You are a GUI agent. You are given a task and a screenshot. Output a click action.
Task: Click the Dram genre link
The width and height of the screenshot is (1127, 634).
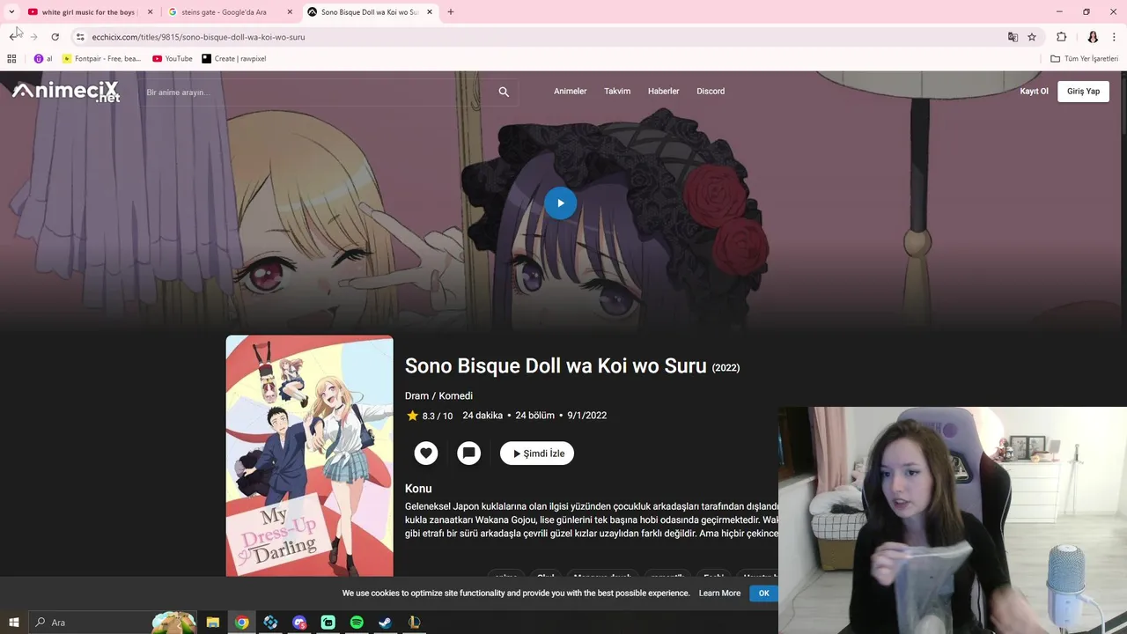pos(416,396)
